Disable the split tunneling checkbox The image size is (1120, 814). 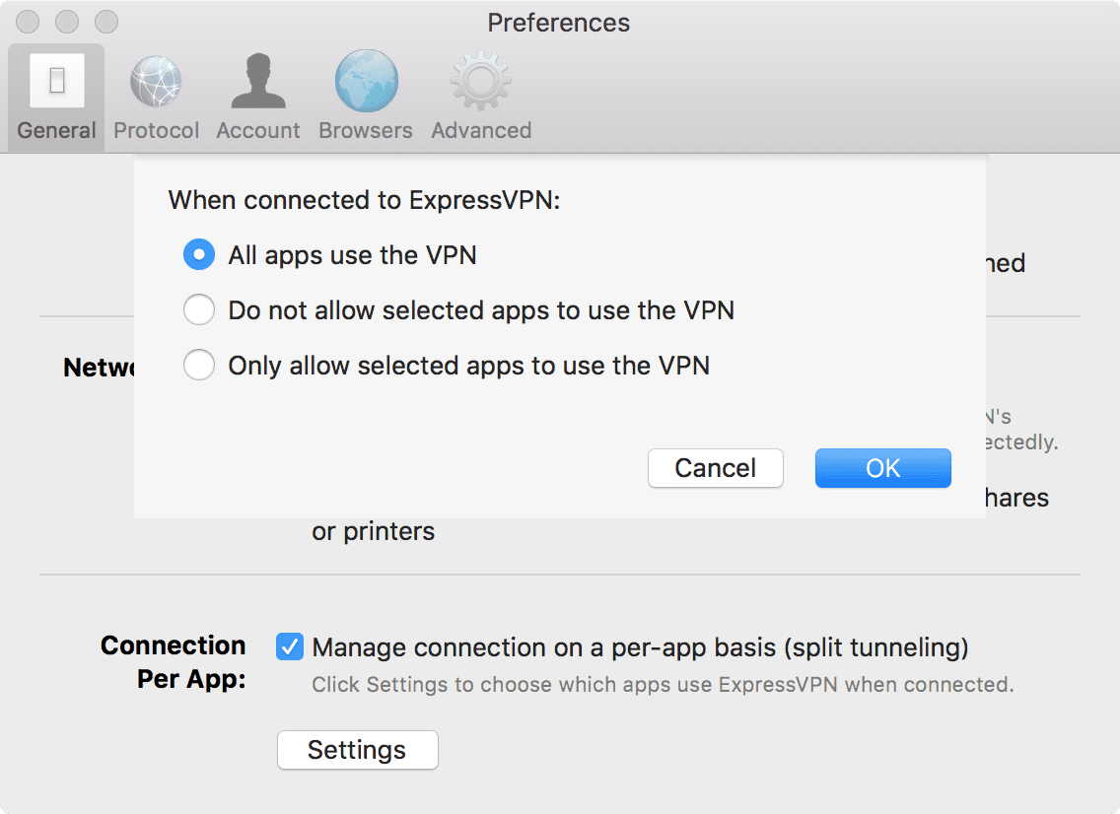(289, 647)
